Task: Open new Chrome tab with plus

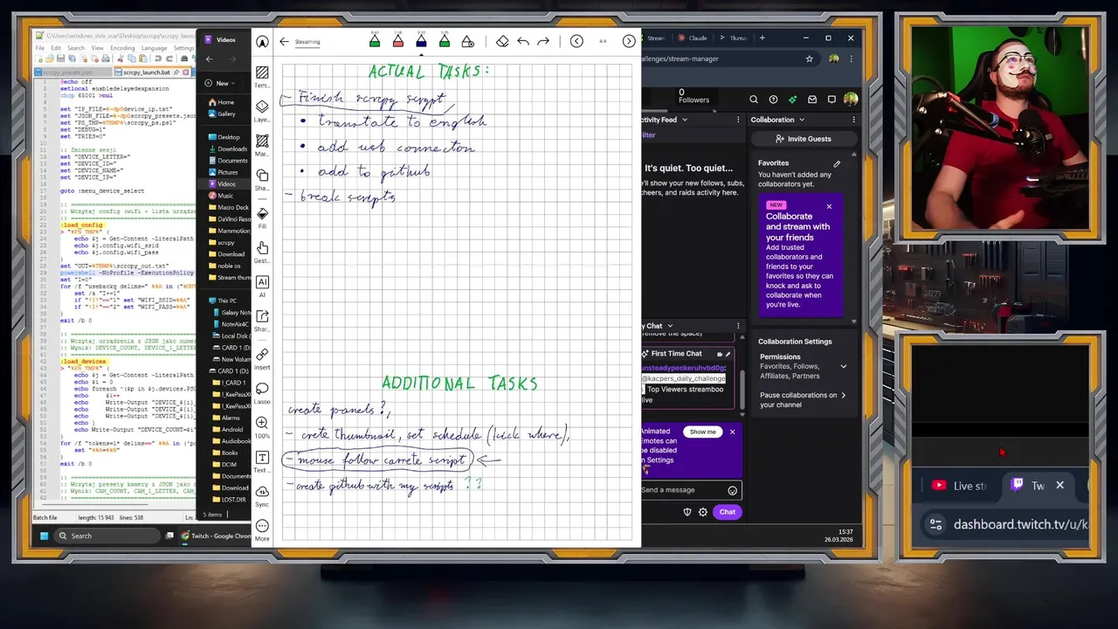Action: pos(762,38)
